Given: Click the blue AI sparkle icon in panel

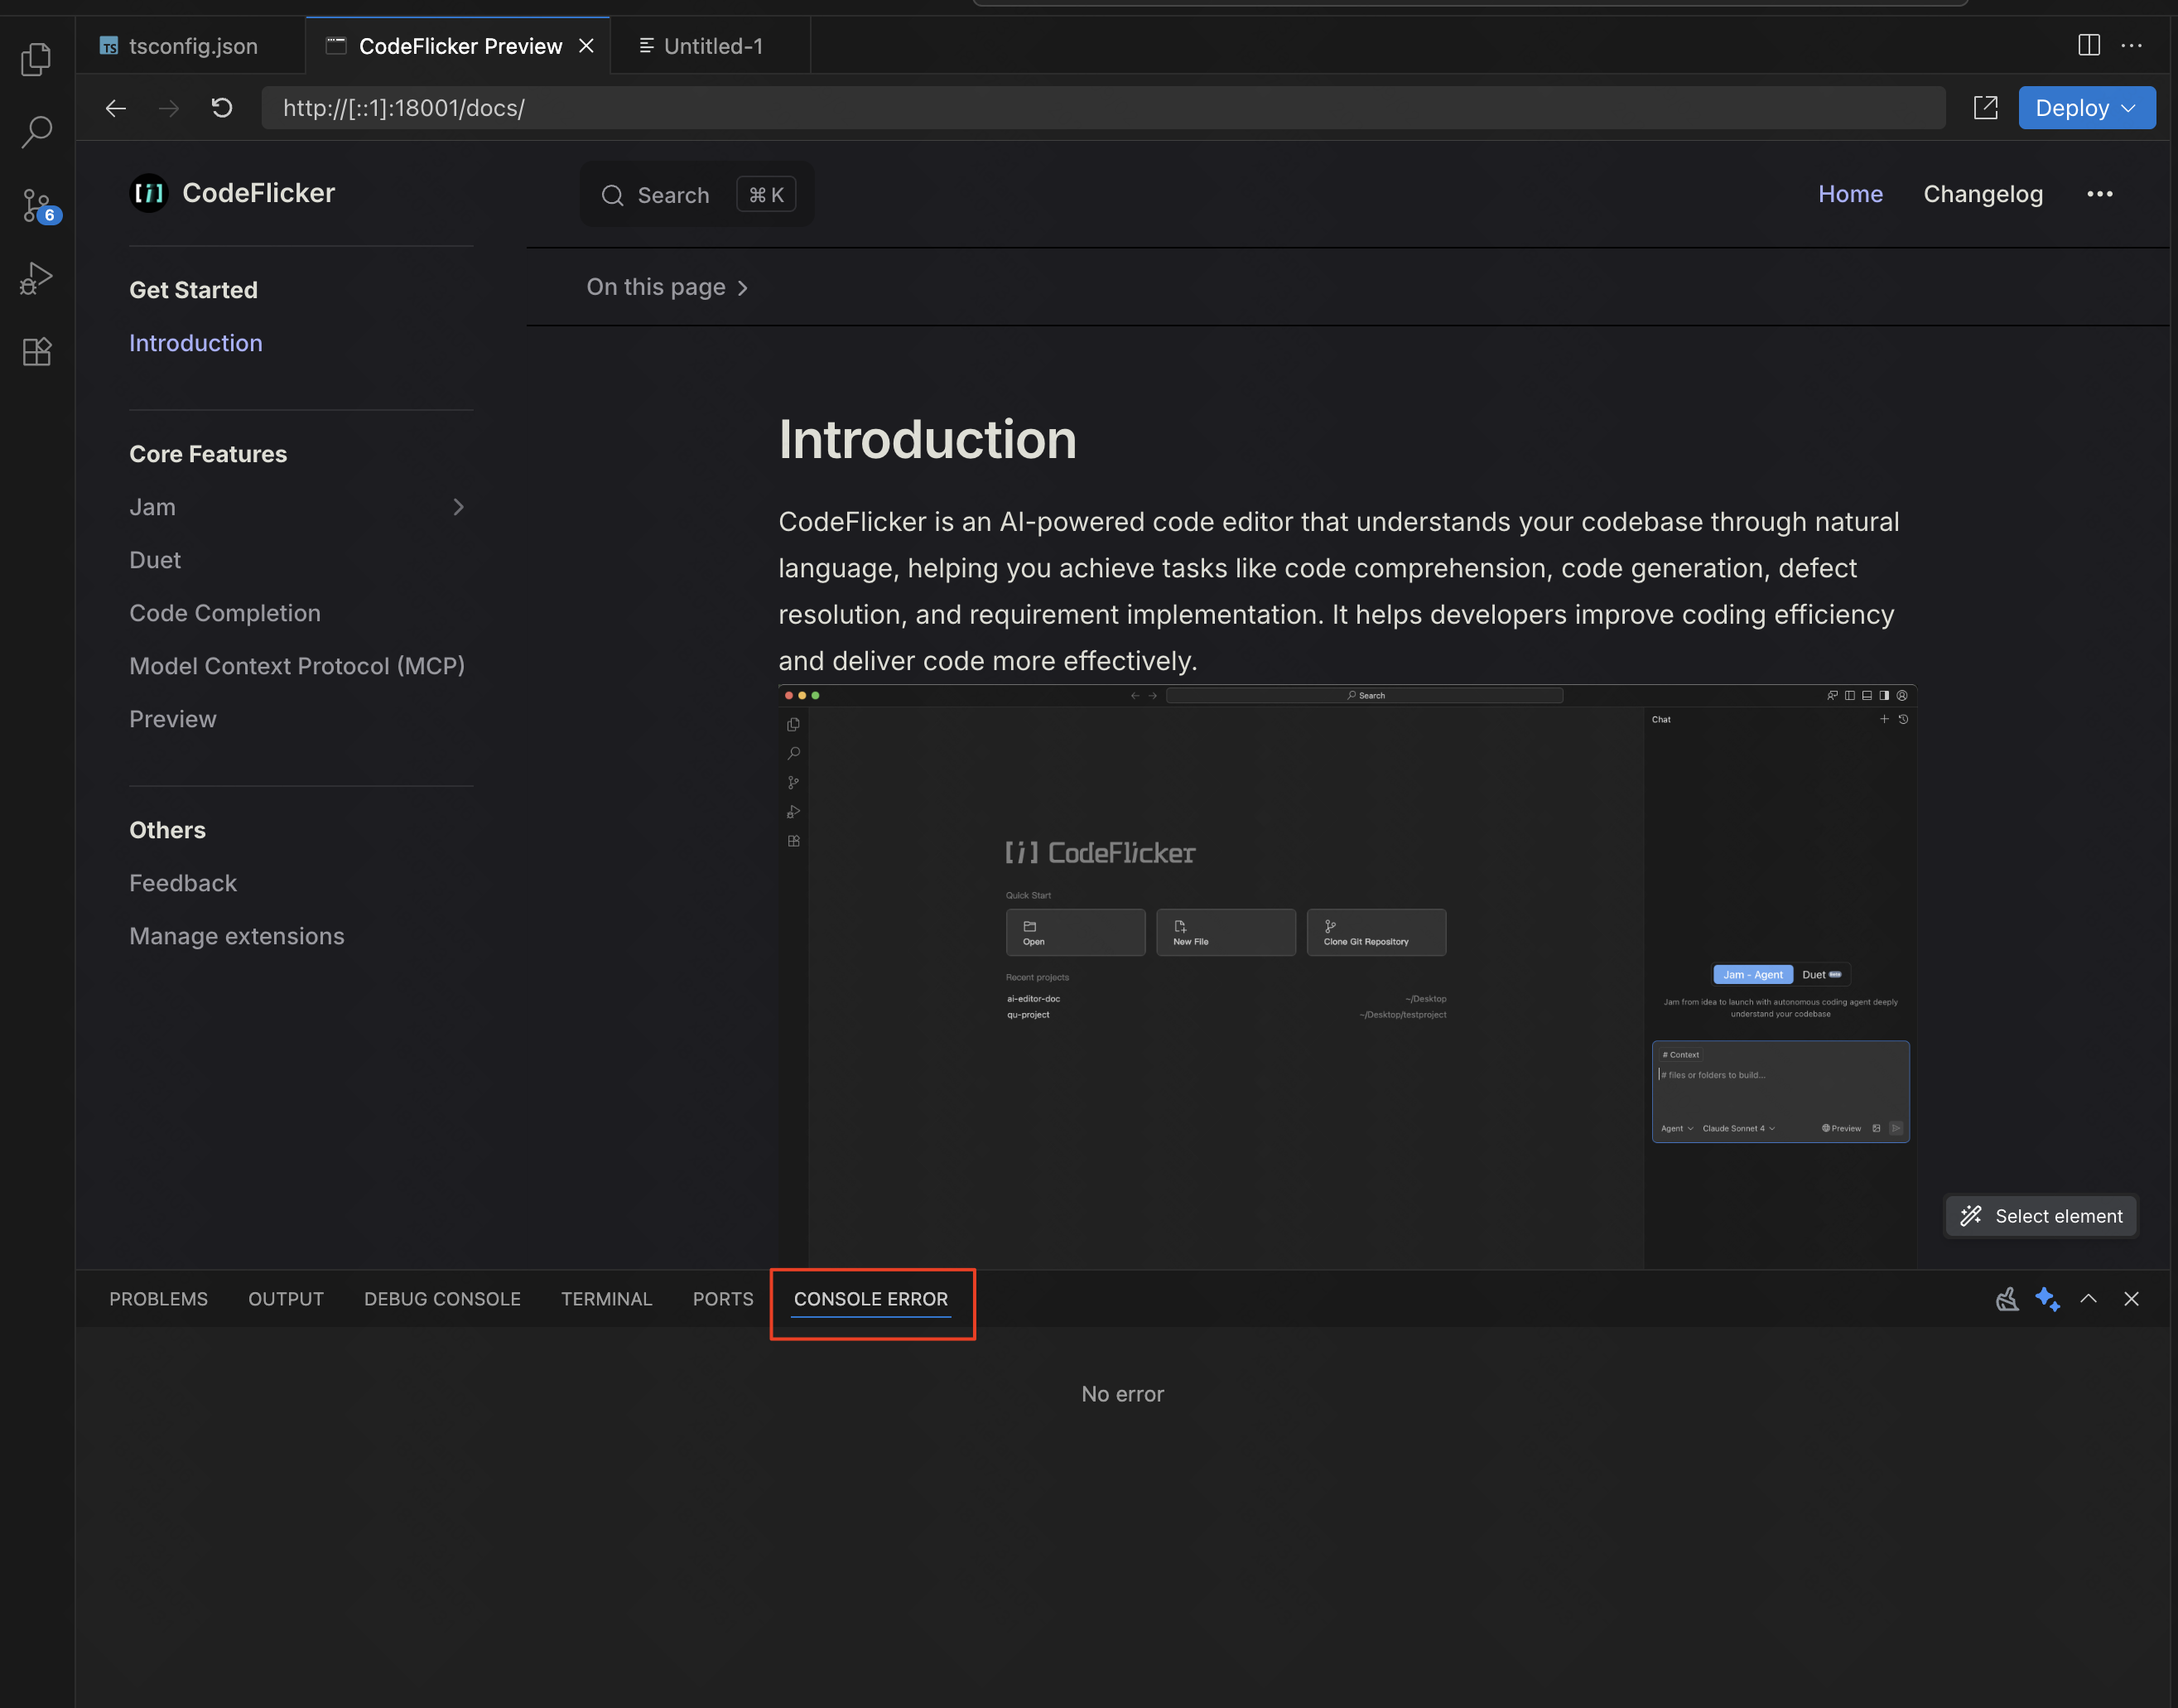Looking at the screenshot, I should point(2047,1299).
